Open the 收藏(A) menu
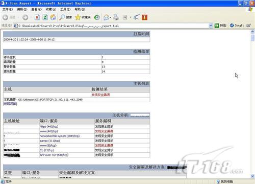The width and height of the screenshot is (255, 184). pyautogui.click(x=51, y=9)
